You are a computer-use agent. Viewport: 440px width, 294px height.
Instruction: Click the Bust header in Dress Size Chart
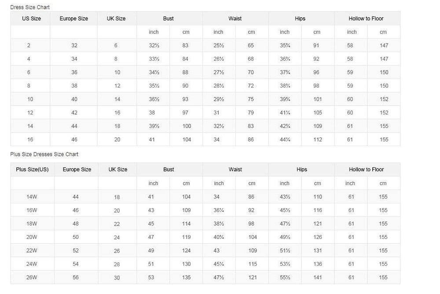pyautogui.click(x=168, y=18)
